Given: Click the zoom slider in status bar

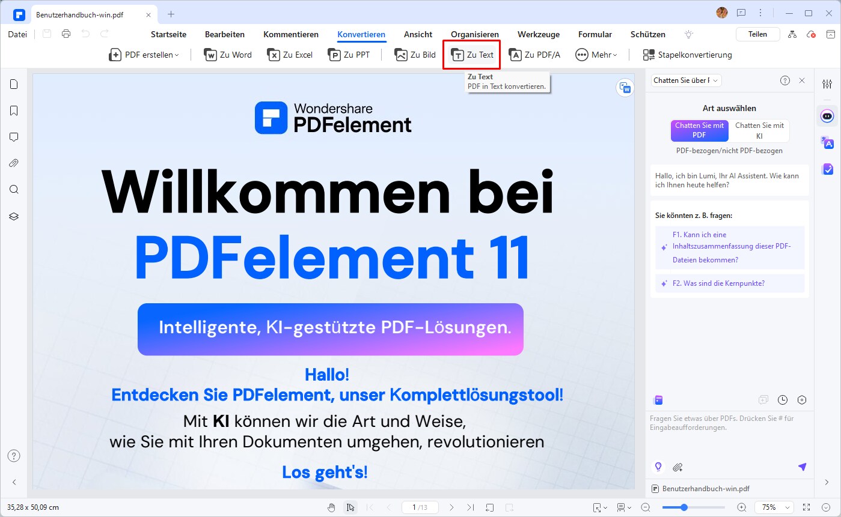Looking at the screenshot, I should coord(694,507).
